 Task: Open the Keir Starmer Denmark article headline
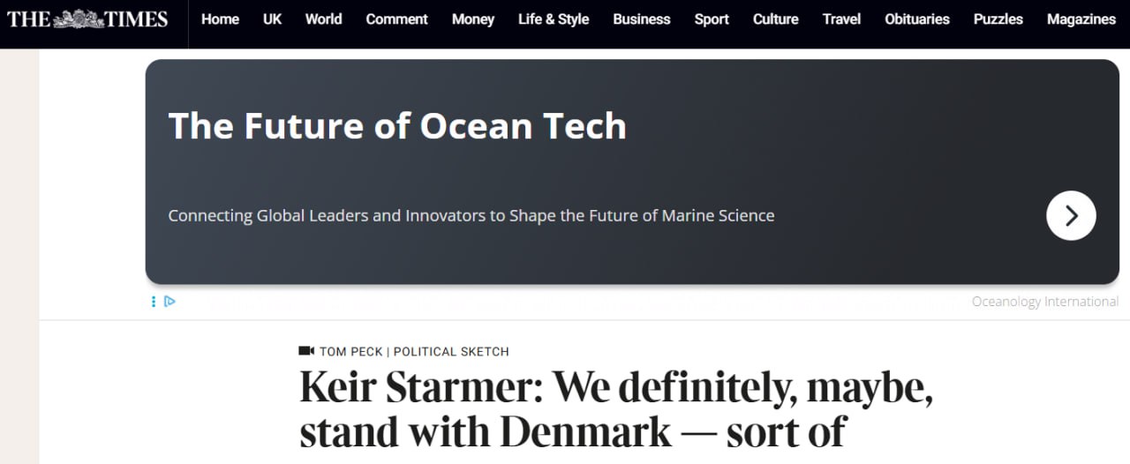tap(616, 409)
